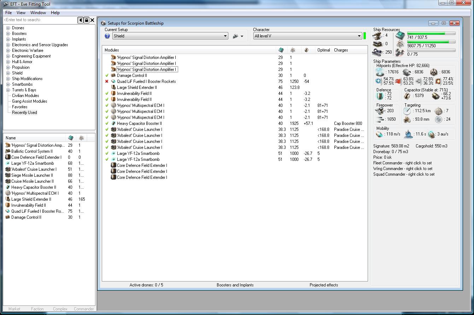Click the powergrid usage bar showing 9807.75 / 11250

click(x=431, y=42)
